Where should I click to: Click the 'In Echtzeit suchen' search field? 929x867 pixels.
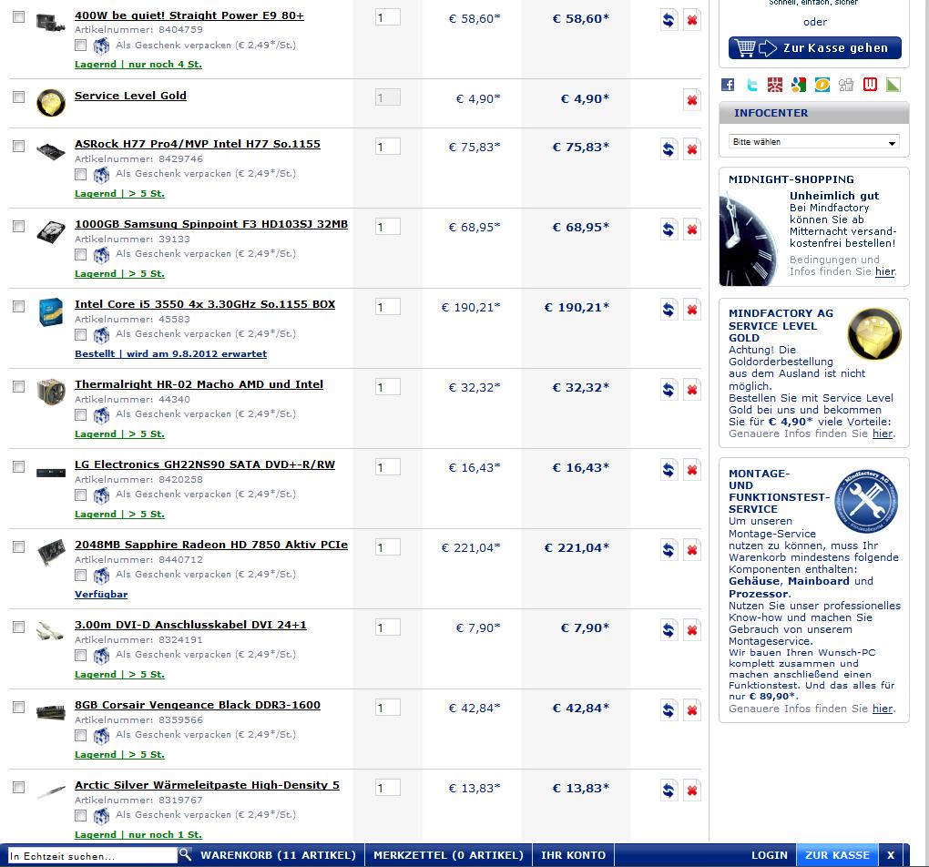(x=92, y=856)
